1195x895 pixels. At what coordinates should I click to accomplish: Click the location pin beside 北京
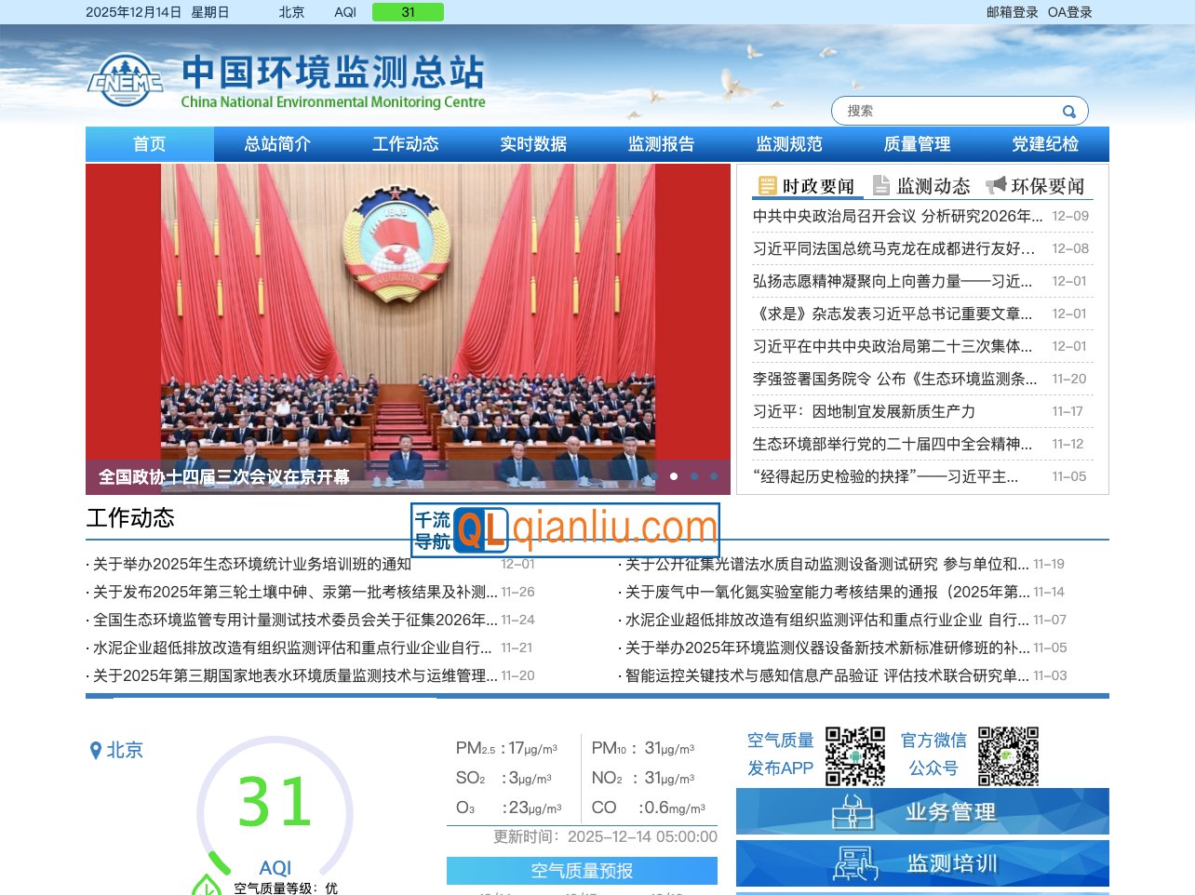point(96,750)
